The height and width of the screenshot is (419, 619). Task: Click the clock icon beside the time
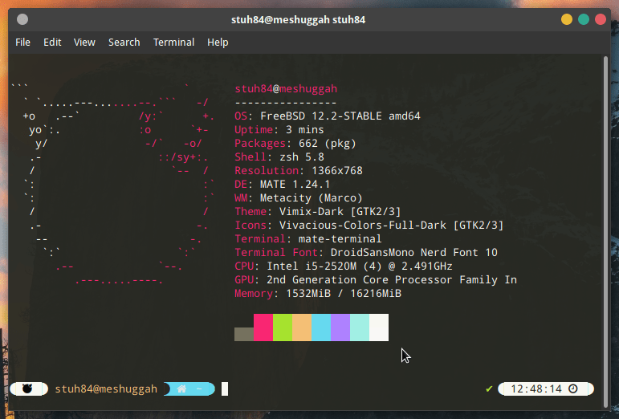pos(572,389)
